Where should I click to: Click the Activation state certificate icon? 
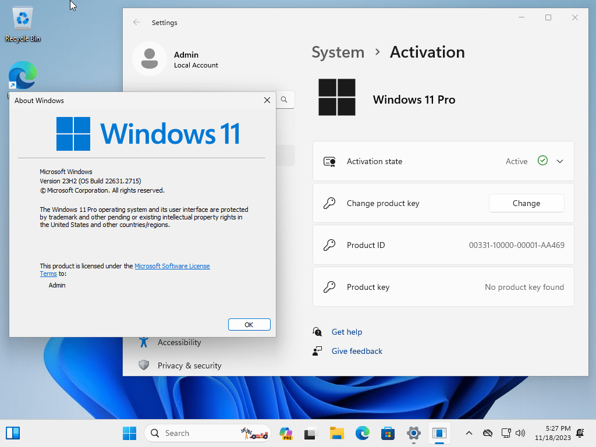click(329, 162)
